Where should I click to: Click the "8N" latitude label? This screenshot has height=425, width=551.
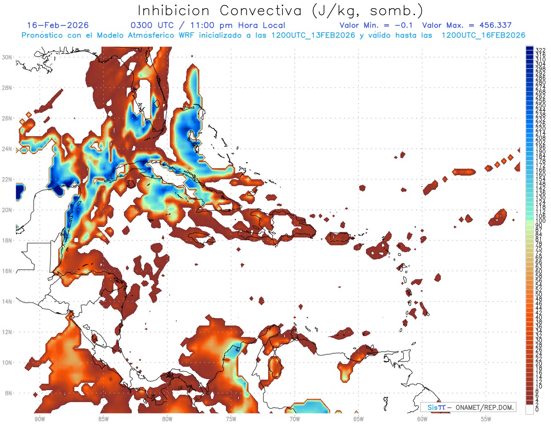[9, 393]
